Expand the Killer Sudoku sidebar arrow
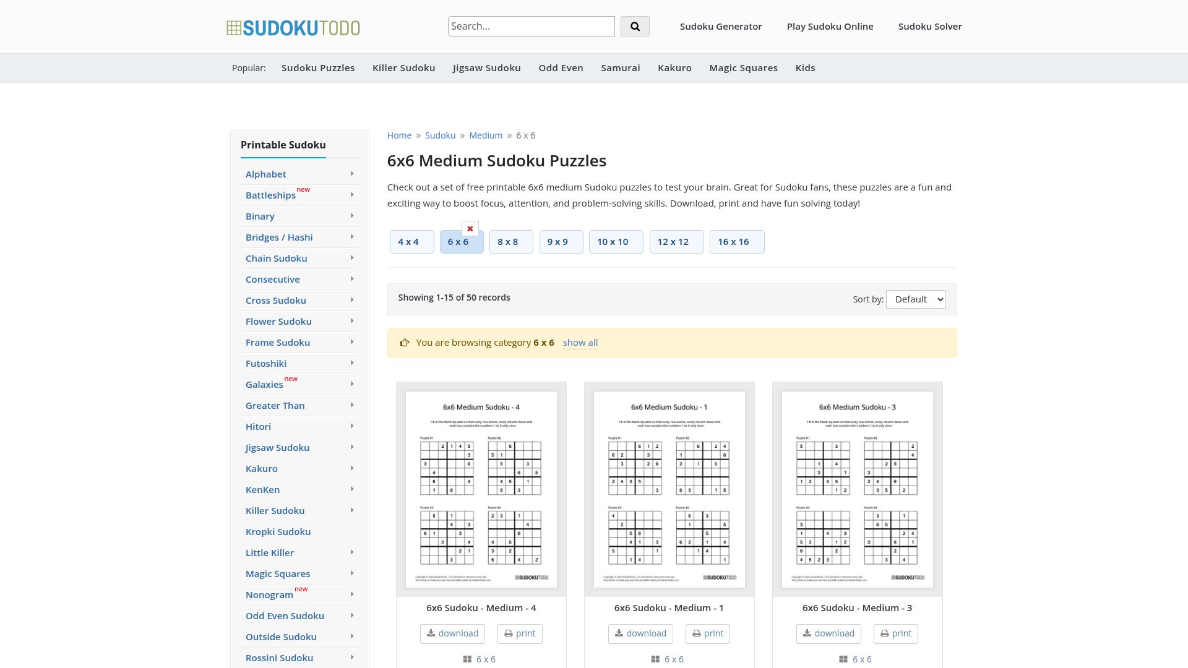 click(352, 510)
